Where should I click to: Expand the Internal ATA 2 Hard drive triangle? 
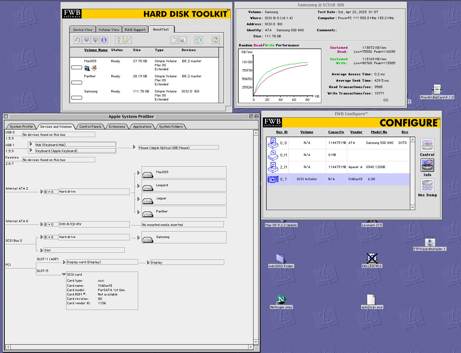pyautogui.click(x=42, y=192)
